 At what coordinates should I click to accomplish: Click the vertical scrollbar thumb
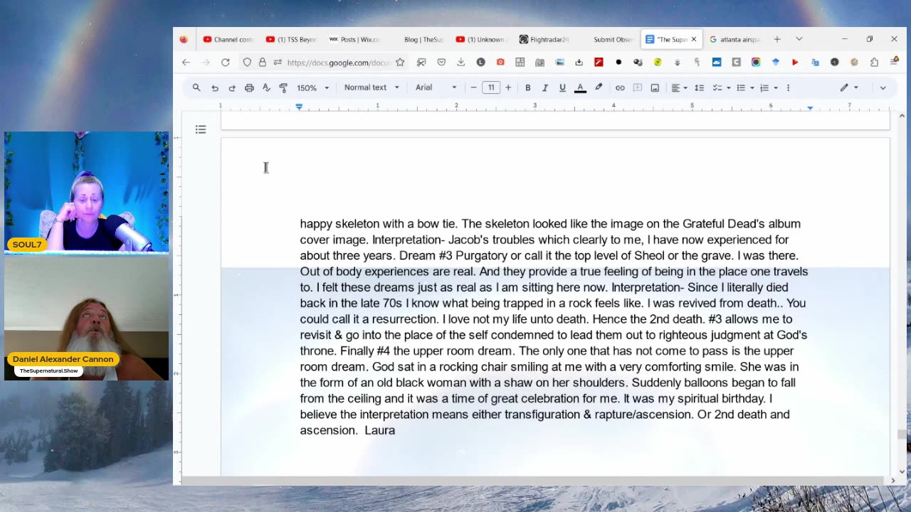coord(902,434)
